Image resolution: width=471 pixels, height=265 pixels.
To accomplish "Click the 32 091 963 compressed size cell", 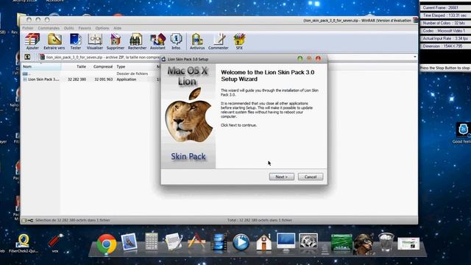I will pos(103,79).
